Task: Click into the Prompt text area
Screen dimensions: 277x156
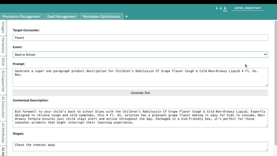Action: pos(140,77)
